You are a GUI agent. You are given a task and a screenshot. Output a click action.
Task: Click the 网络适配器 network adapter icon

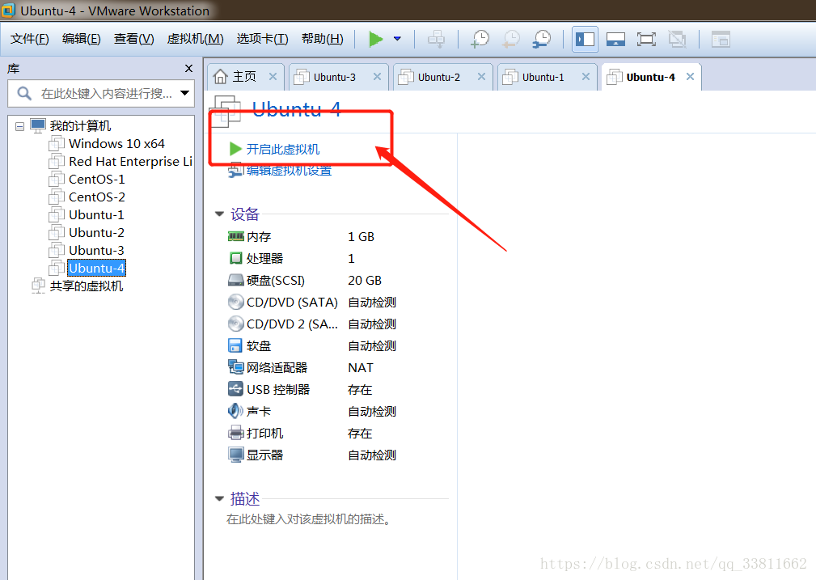[x=236, y=367]
